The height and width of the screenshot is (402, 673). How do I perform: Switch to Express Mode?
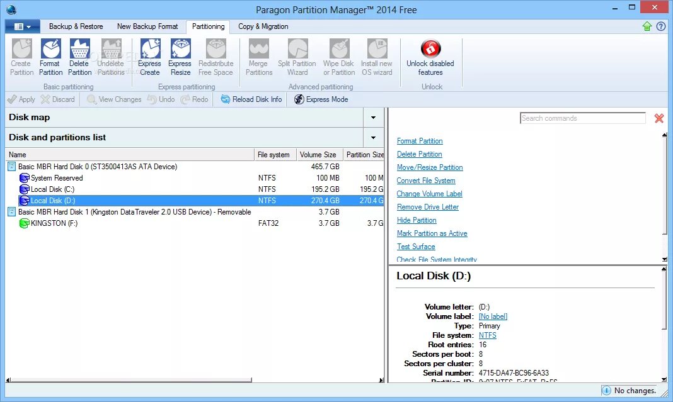tap(321, 99)
